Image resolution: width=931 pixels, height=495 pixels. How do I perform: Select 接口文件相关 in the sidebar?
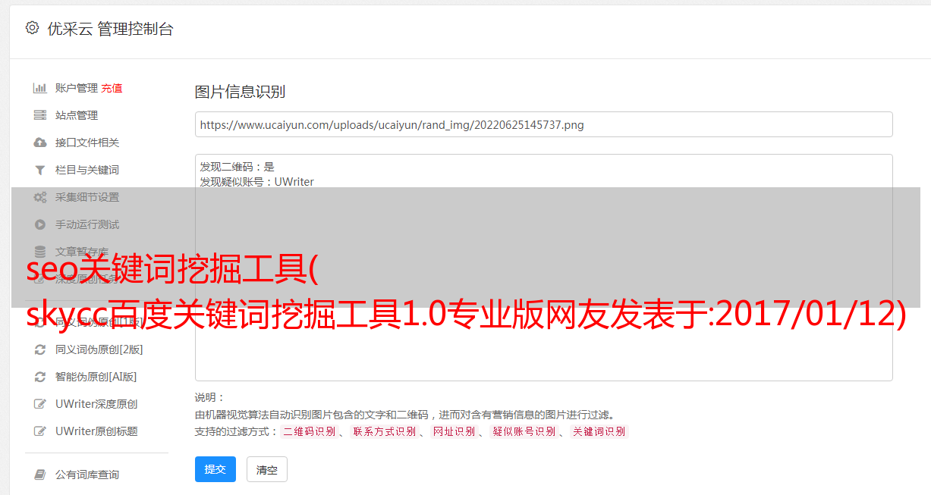click(87, 143)
